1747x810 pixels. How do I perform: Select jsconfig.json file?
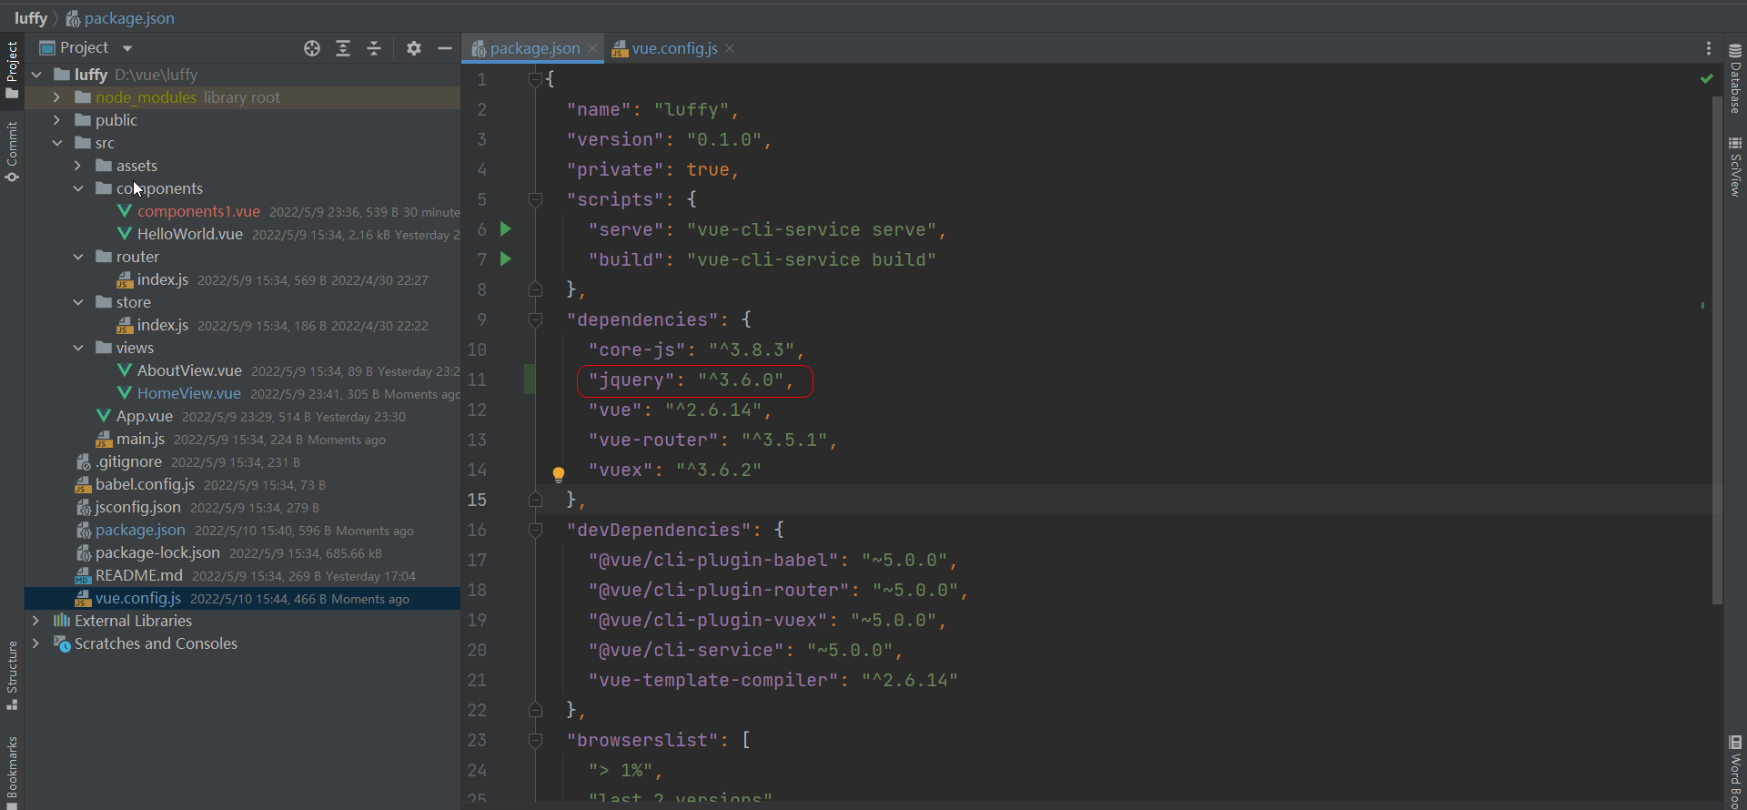[137, 507]
